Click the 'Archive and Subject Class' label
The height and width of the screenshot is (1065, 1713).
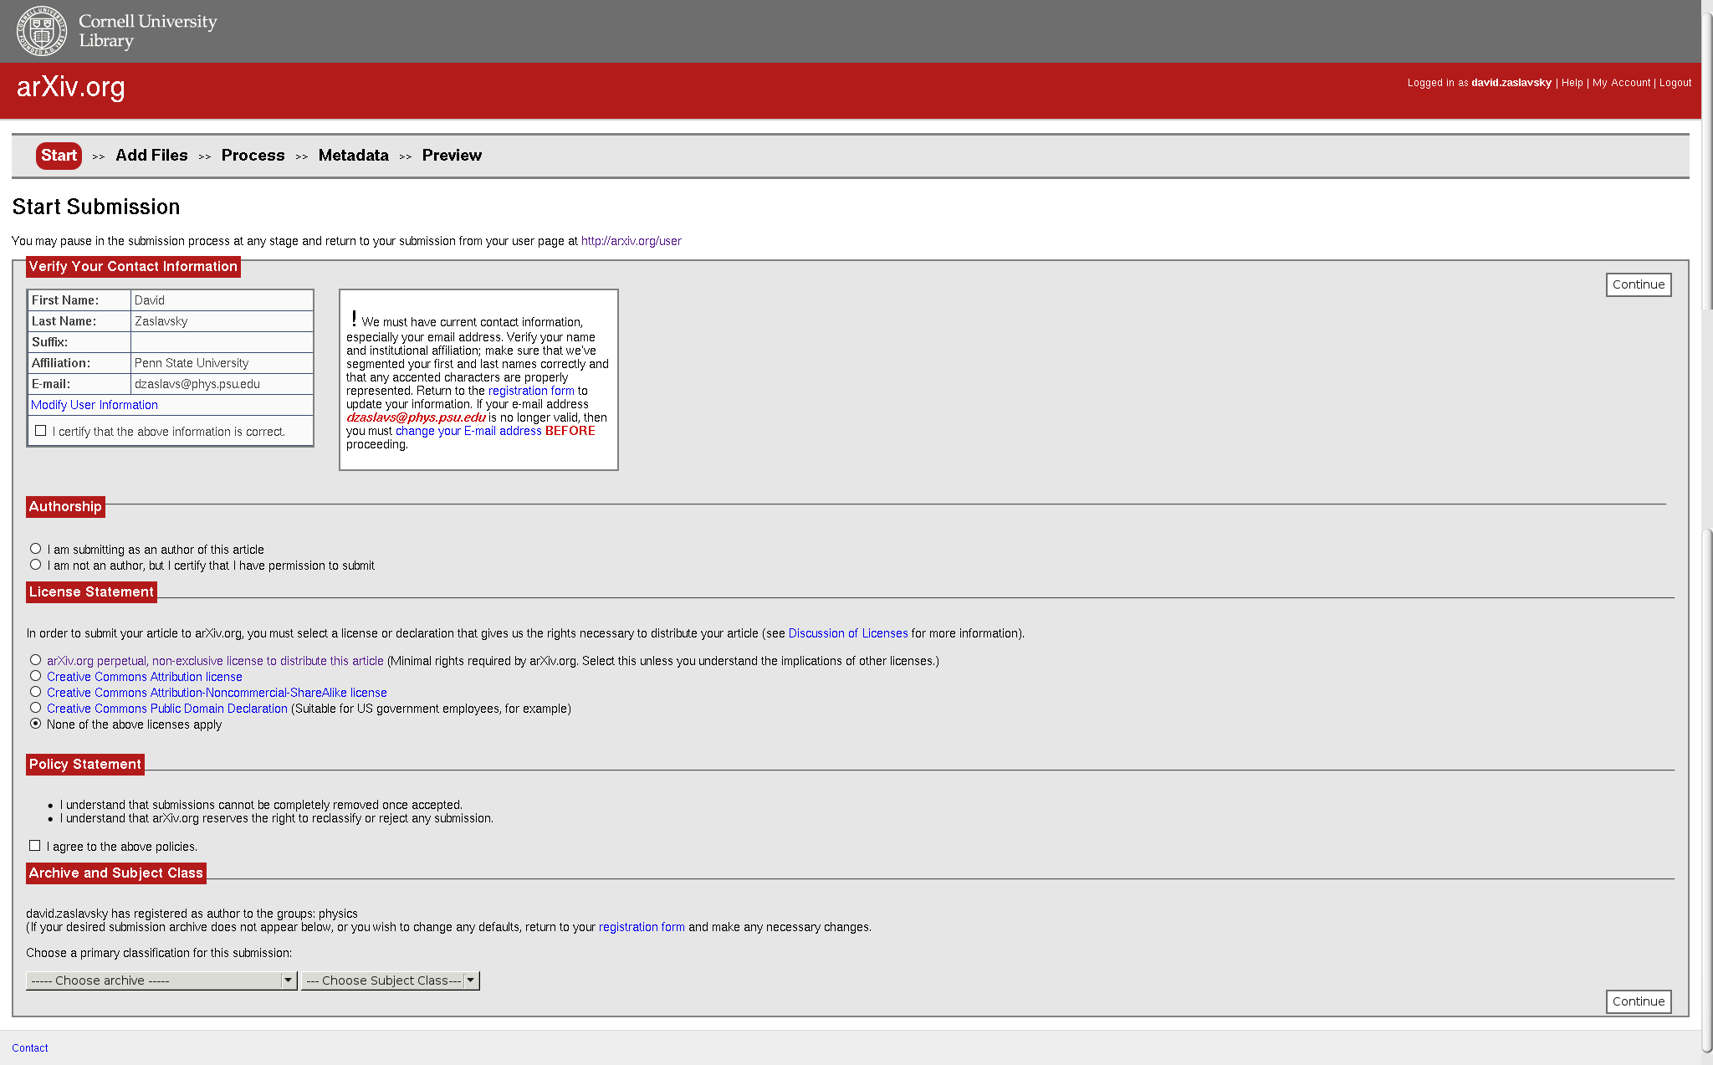116,873
